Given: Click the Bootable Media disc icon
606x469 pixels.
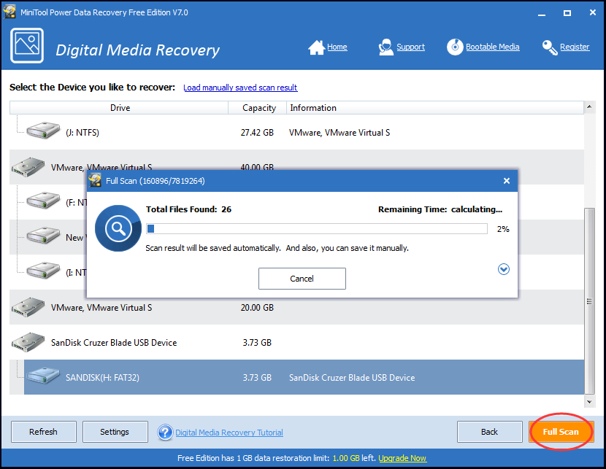Looking at the screenshot, I should [455, 47].
